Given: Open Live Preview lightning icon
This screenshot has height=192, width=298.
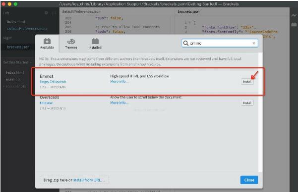Looking at the screenshot, I should 294,15.
